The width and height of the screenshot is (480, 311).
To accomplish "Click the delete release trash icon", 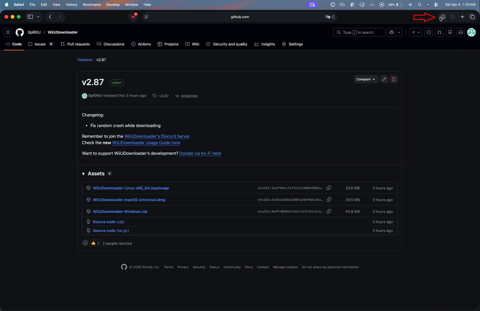I will [x=394, y=79].
